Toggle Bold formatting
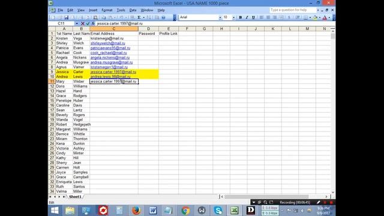Image resolution: width=384 pixels, height=216 pixels. pyautogui.click(x=241, y=17)
